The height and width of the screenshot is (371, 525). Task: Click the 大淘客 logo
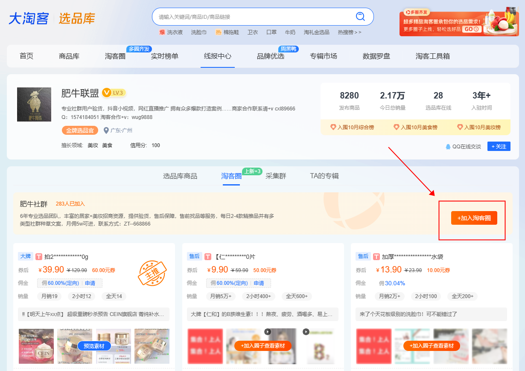(x=29, y=19)
